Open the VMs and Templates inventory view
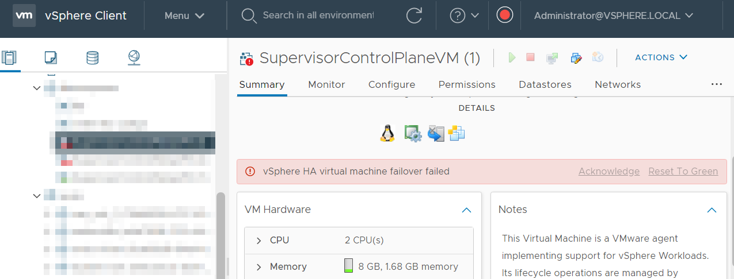734x279 pixels. (51, 57)
